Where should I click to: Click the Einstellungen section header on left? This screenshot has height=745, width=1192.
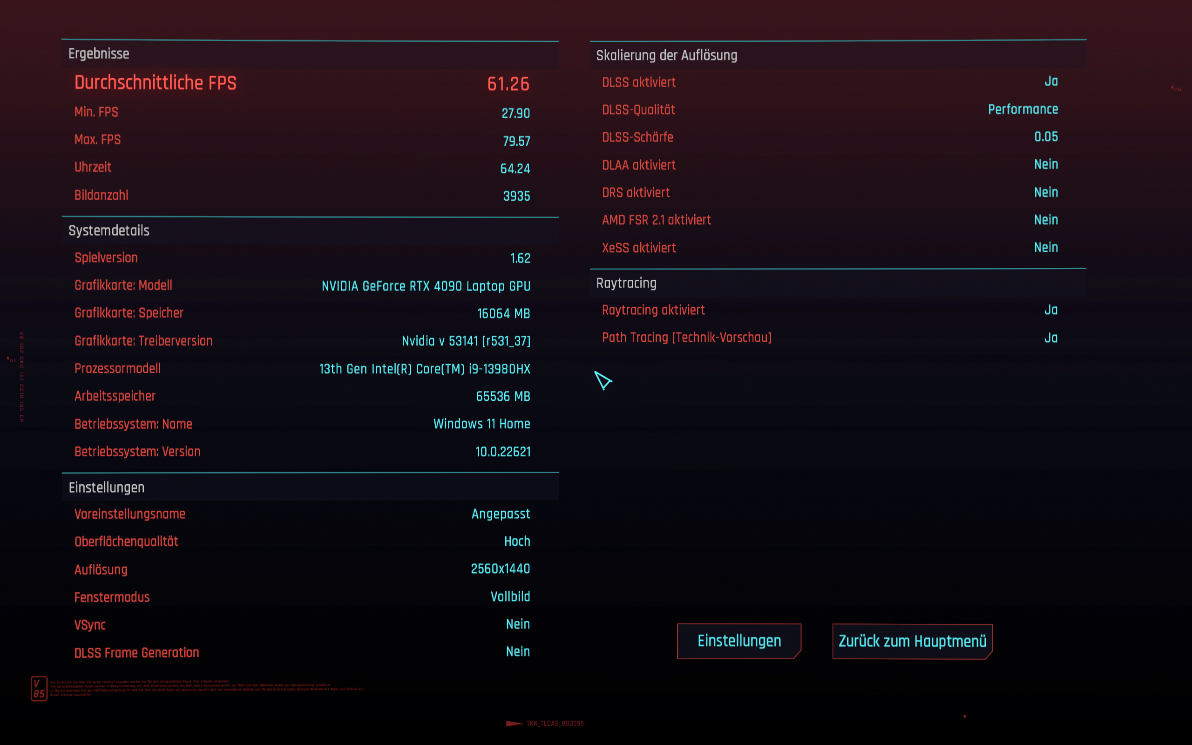point(106,488)
